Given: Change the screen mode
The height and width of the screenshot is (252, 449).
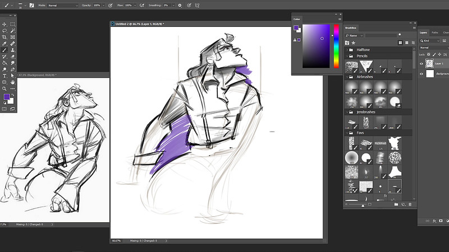Looking at the screenshot, I should 12,109.
